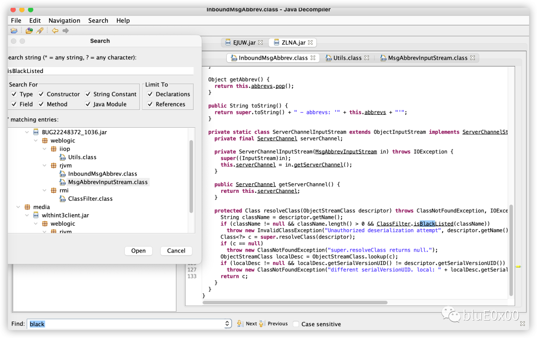Click the Open Type toolbar icon
This screenshot has width=537, height=338.
(x=29, y=31)
